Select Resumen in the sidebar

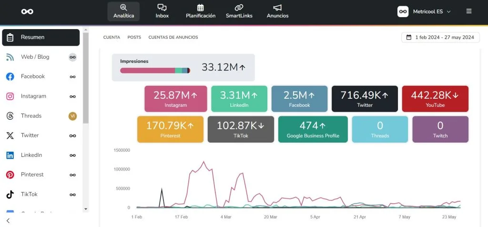[41, 37]
